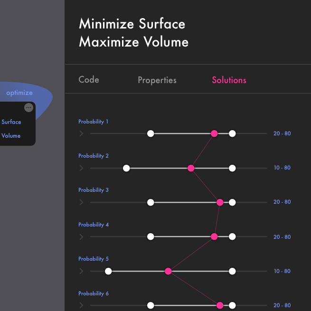Select the blue optimize node label
Viewport: 311px width, 311px height.
click(19, 93)
